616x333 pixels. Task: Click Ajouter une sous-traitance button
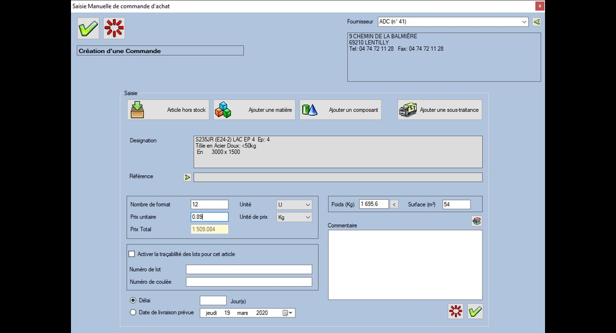440,110
